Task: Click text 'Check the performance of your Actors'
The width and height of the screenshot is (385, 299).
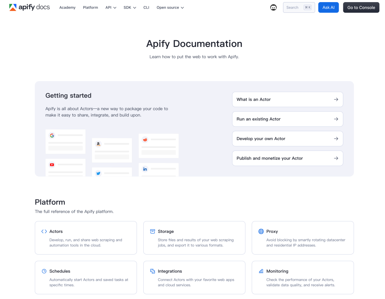Action: (x=300, y=280)
